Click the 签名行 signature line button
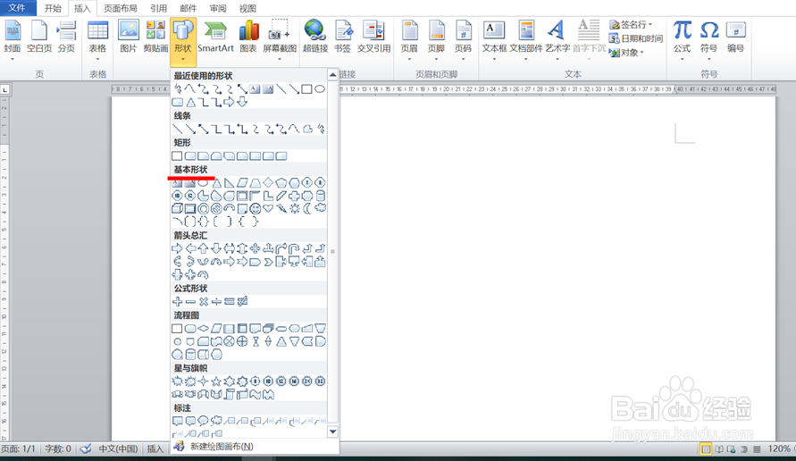Viewport: 796px width, 461px height. [x=631, y=24]
